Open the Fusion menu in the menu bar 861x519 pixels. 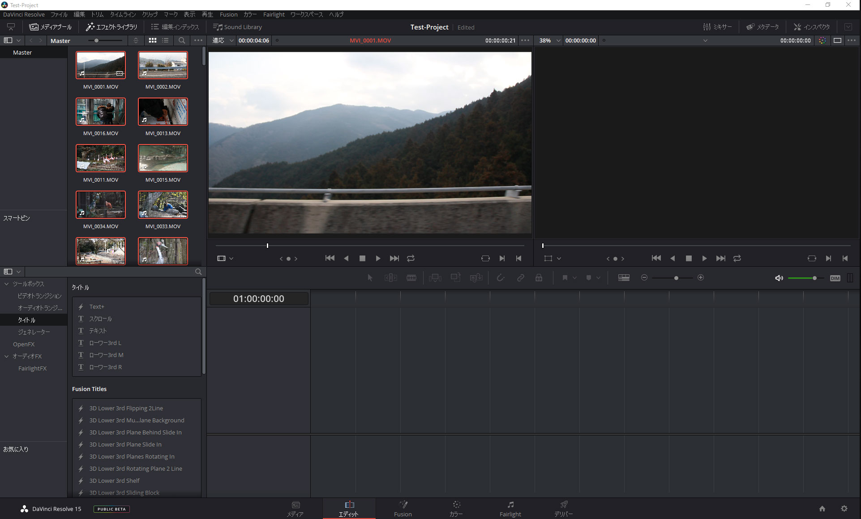(229, 14)
